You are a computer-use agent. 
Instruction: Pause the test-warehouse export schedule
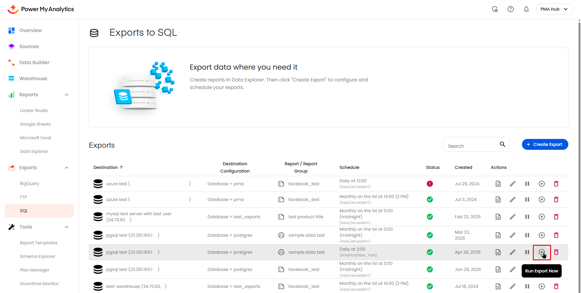click(x=527, y=286)
